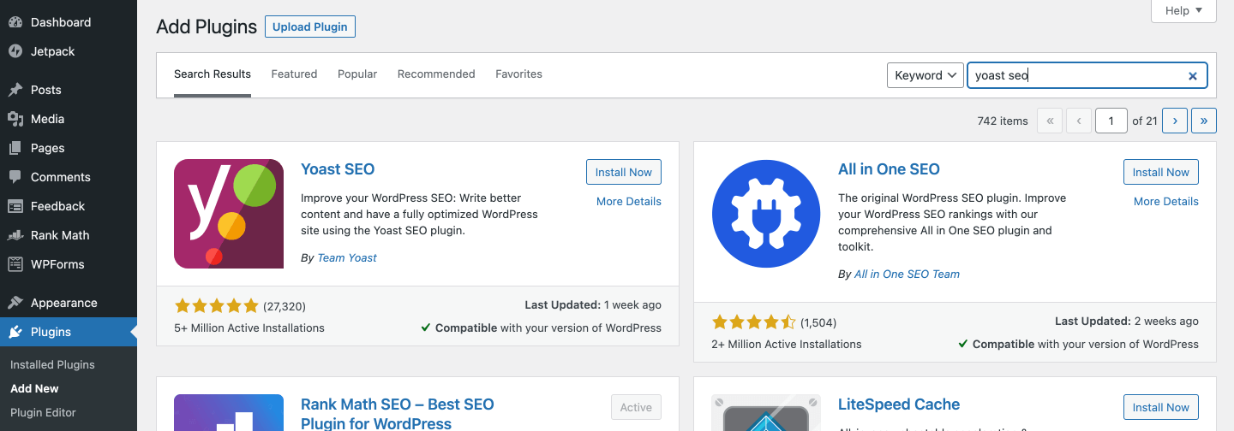Open the Keyword search type dropdown
1234x431 pixels.
click(925, 75)
